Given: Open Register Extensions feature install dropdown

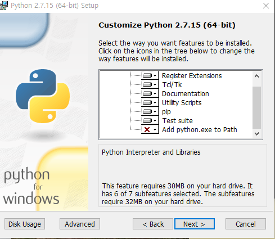Looking at the screenshot, I should pos(150,75).
